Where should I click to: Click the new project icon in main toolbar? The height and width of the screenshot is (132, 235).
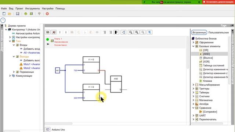(x=4, y=14)
